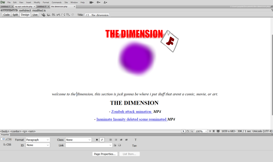Screen dimensions: 273x162
Task: Click the ordered list icon
Action: [116, 140]
